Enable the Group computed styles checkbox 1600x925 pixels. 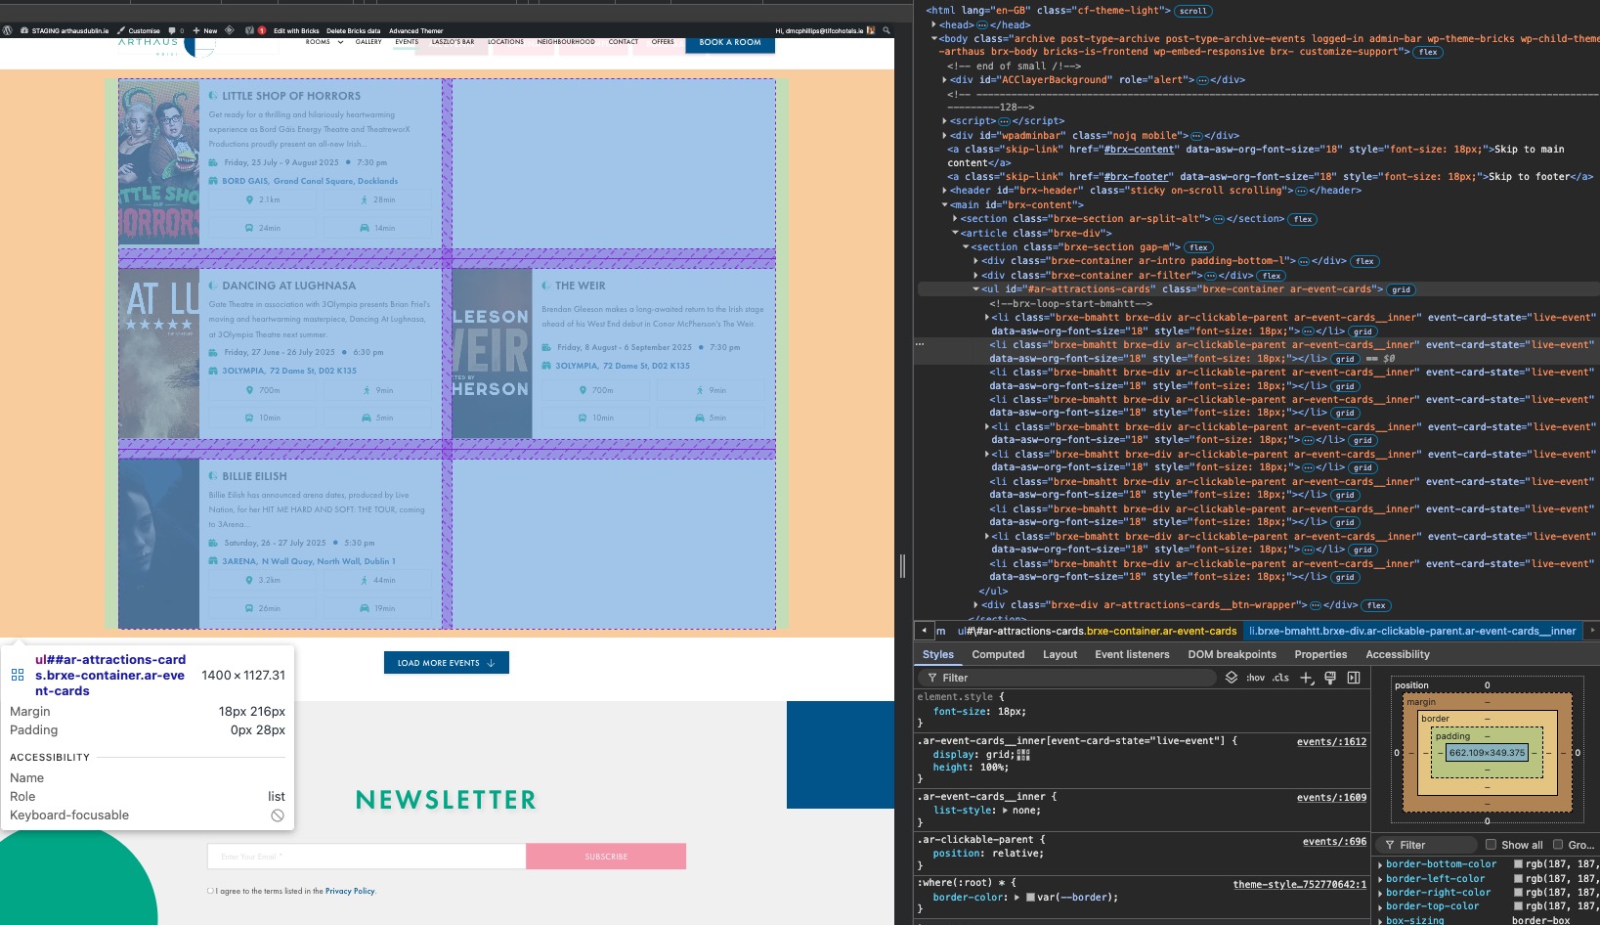click(1558, 845)
